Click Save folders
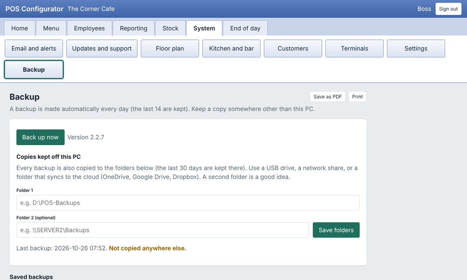Viewport: 467px width, 280px height. (x=336, y=230)
